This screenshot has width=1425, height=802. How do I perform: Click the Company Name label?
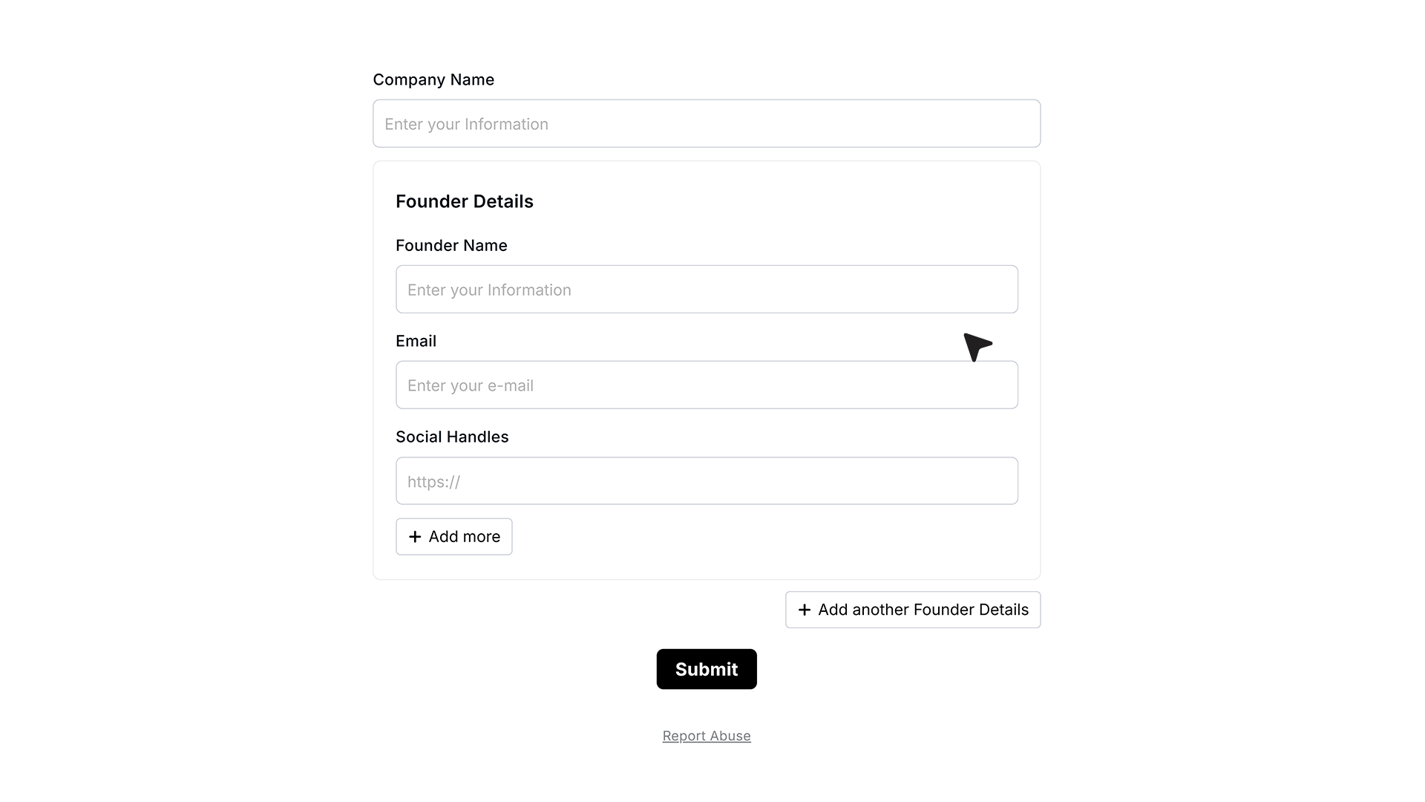(x=433, y=79)
